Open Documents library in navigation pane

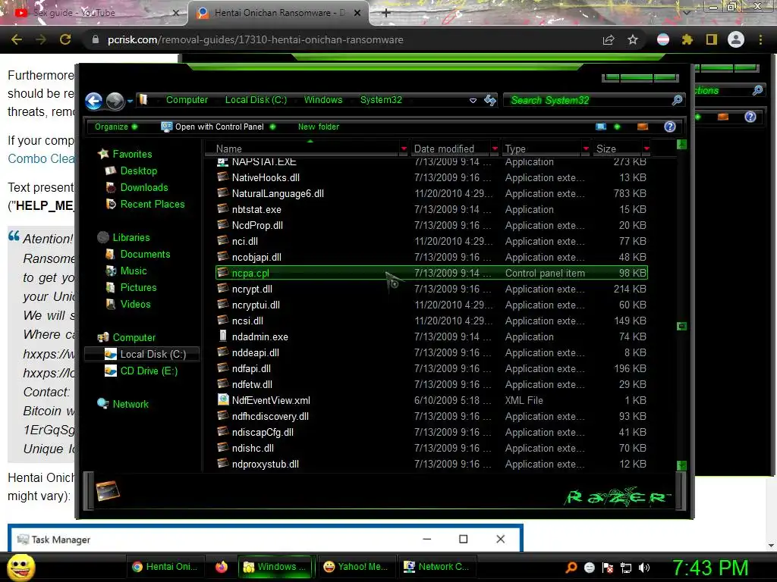pos(145,254)
